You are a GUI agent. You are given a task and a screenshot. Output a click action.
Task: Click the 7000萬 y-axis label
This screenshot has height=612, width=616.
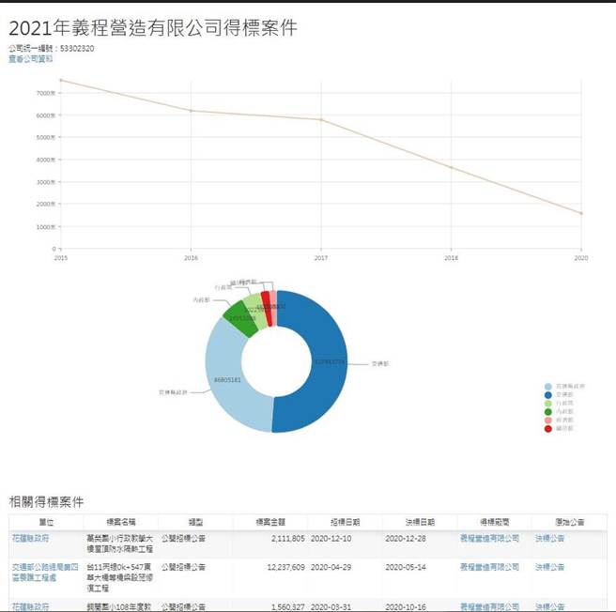[47, 93]
